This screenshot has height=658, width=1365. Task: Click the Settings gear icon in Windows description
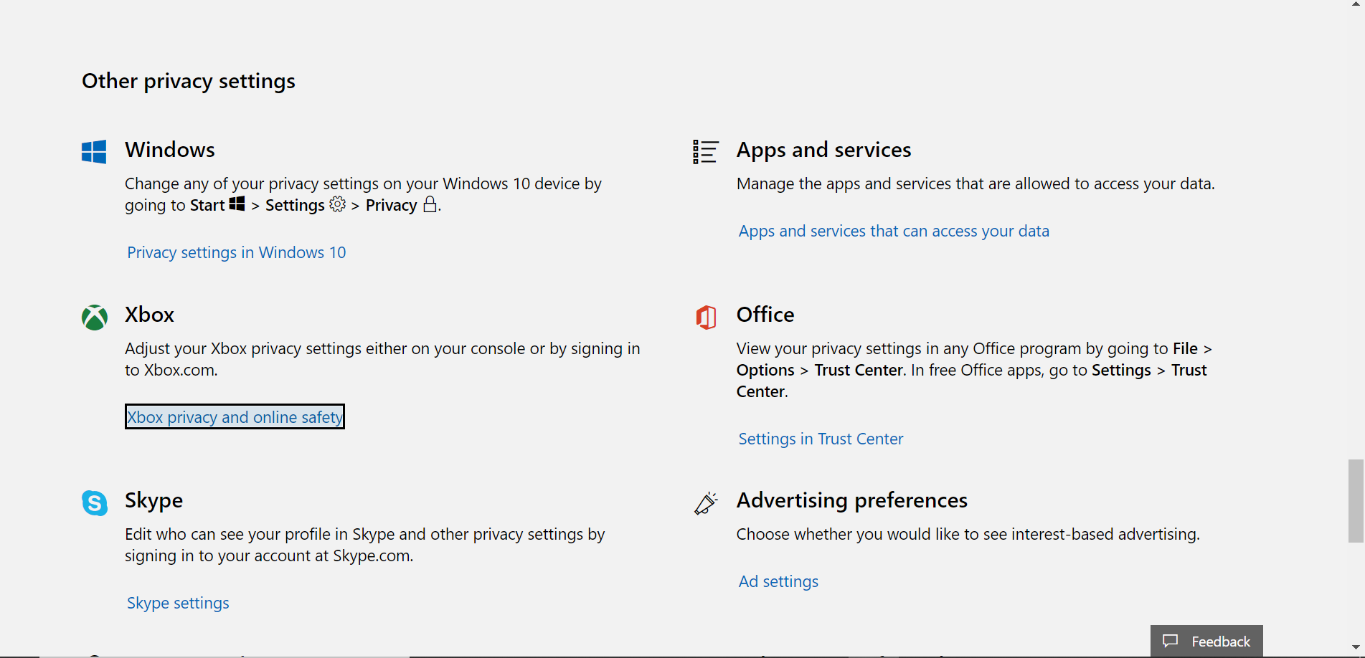(x=337, y=204)
